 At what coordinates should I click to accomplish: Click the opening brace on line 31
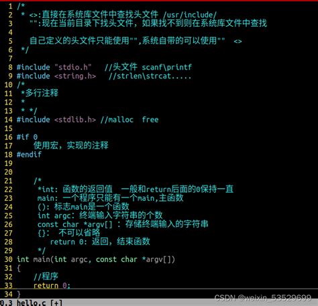[19, 268]
